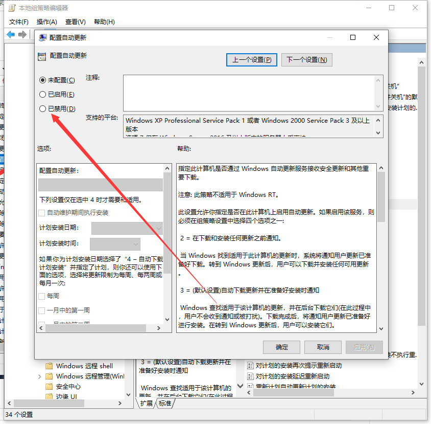Open the 计划安装时间 dropdown

pos(135,244)
